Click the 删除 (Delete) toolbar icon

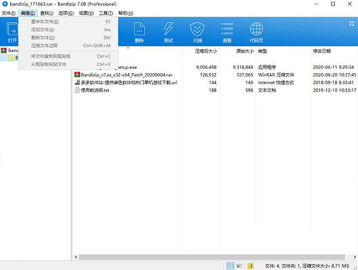click(x=139, y=32)
